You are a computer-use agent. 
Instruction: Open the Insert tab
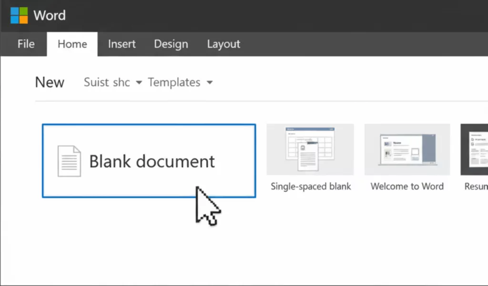click(122, 44)
